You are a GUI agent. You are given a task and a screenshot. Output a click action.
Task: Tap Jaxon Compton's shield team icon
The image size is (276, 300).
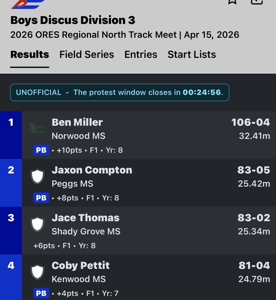37,177
